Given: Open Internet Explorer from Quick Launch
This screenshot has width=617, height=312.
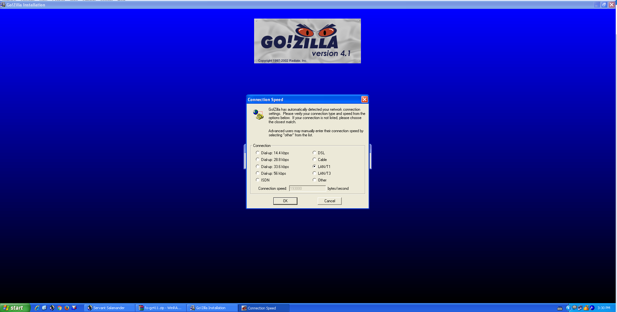Looking at the screenshot, I should click(37, 308).
